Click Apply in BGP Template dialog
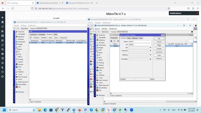201x113 pixels. point(159,45)
